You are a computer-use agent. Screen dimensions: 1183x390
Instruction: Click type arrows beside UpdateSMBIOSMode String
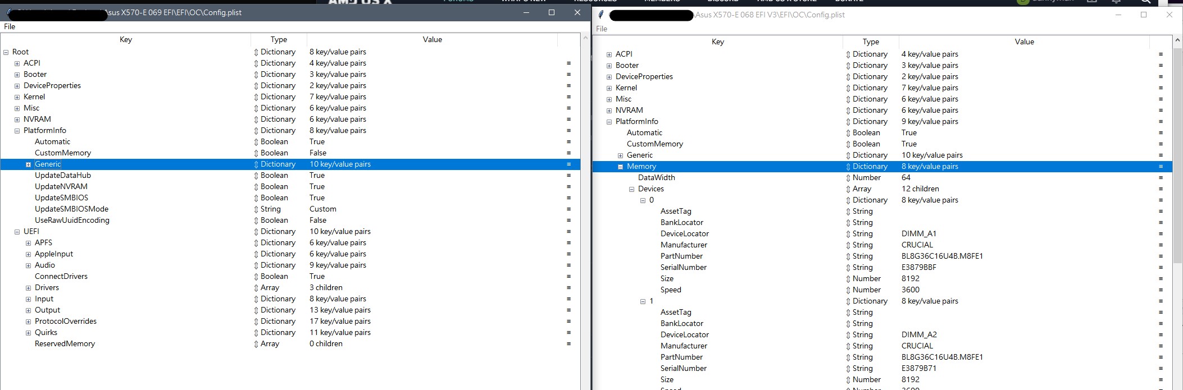pos(256,209)
